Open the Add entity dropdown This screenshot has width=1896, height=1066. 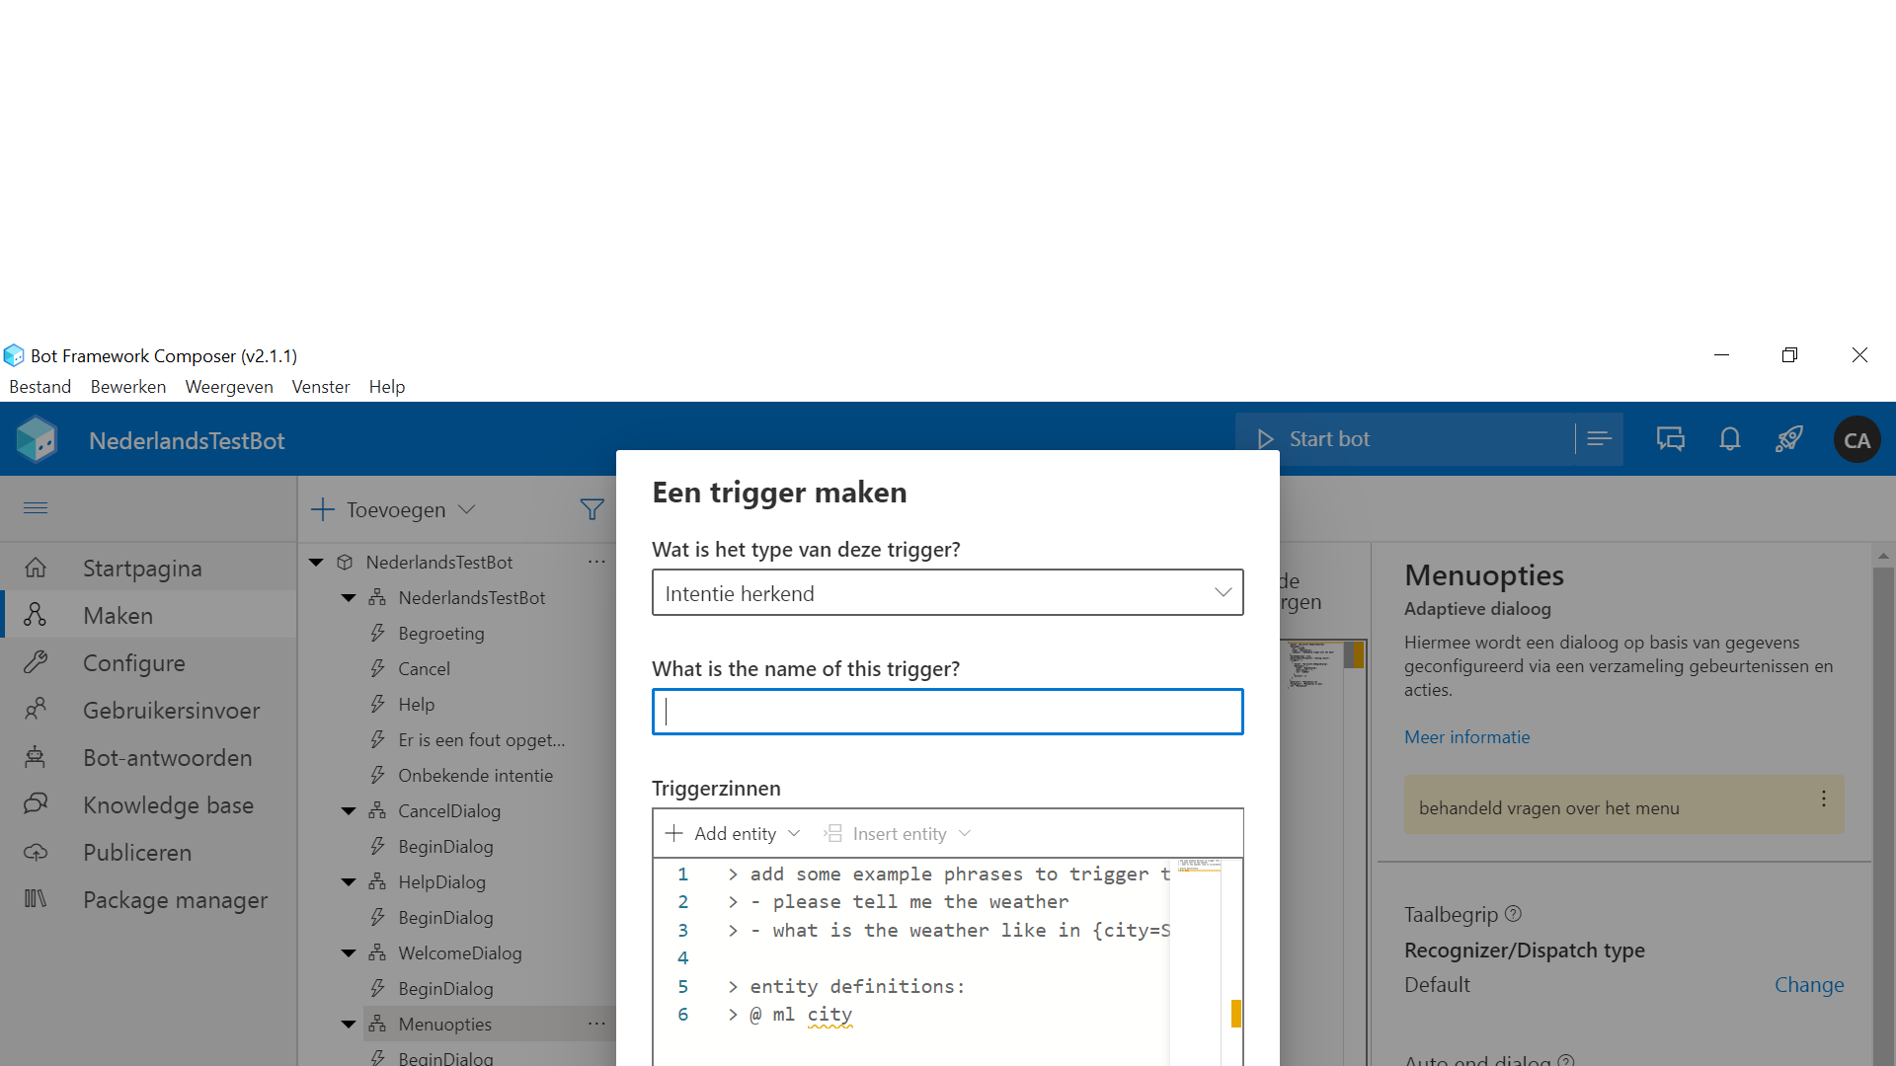point(733,834)
